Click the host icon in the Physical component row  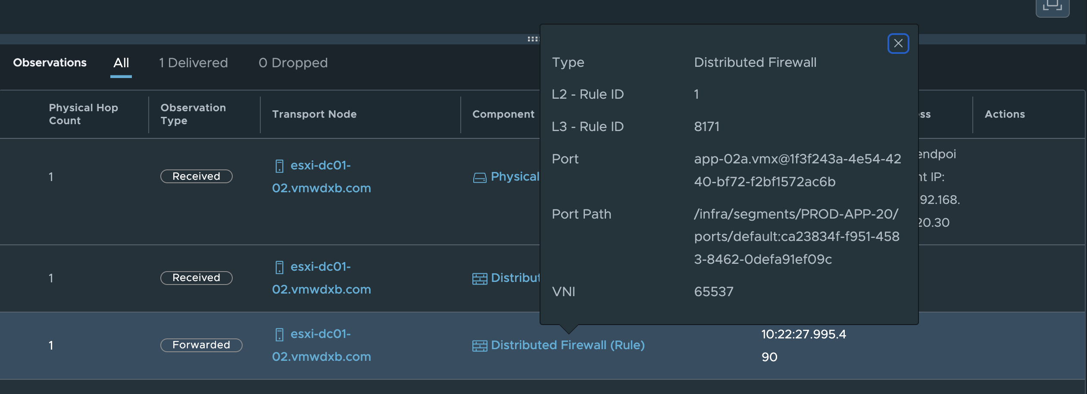pyautogui.click(x=279, y=166)
